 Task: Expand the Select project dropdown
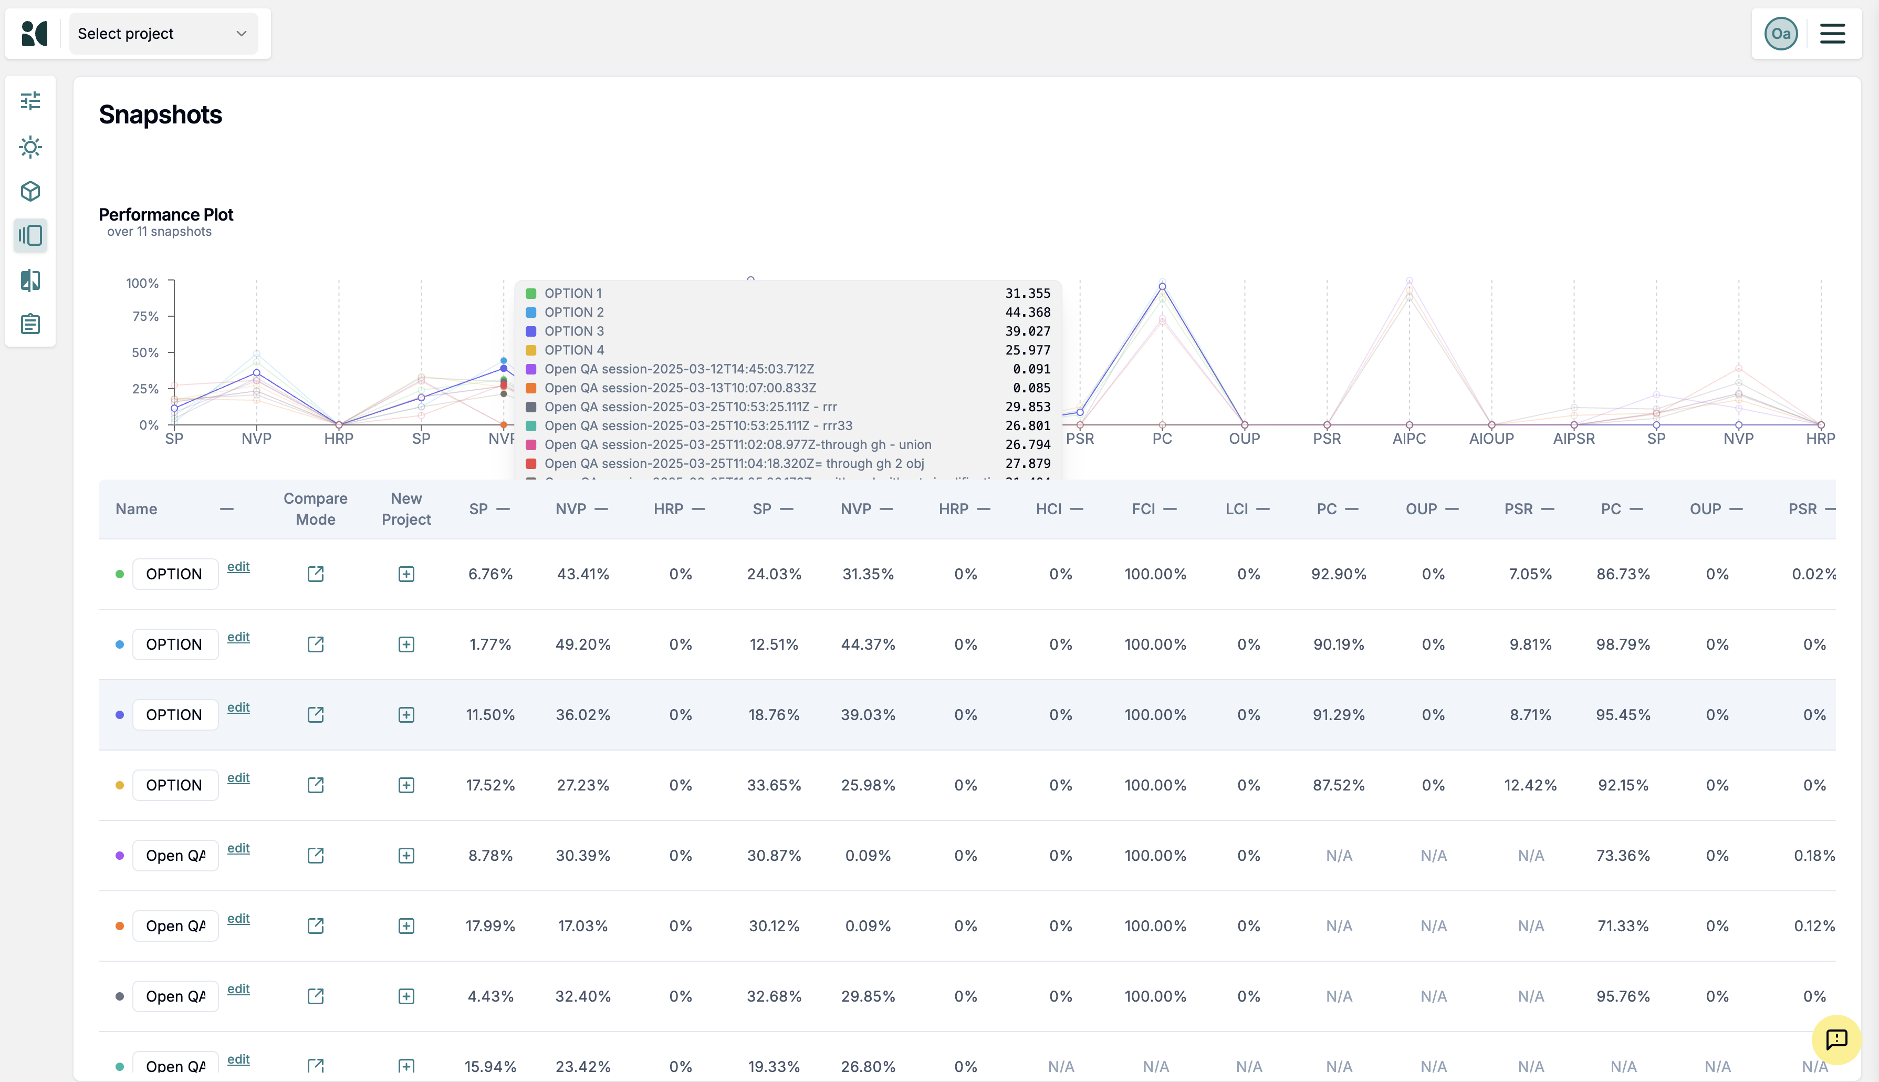(163, 34)
